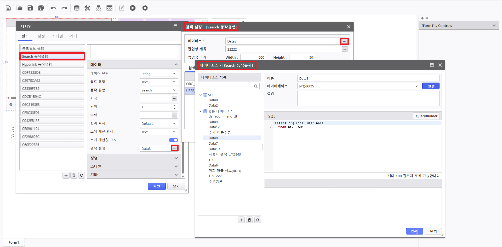
Task: Expand the 기타 section in properties
Action: [x=176, y=175]
